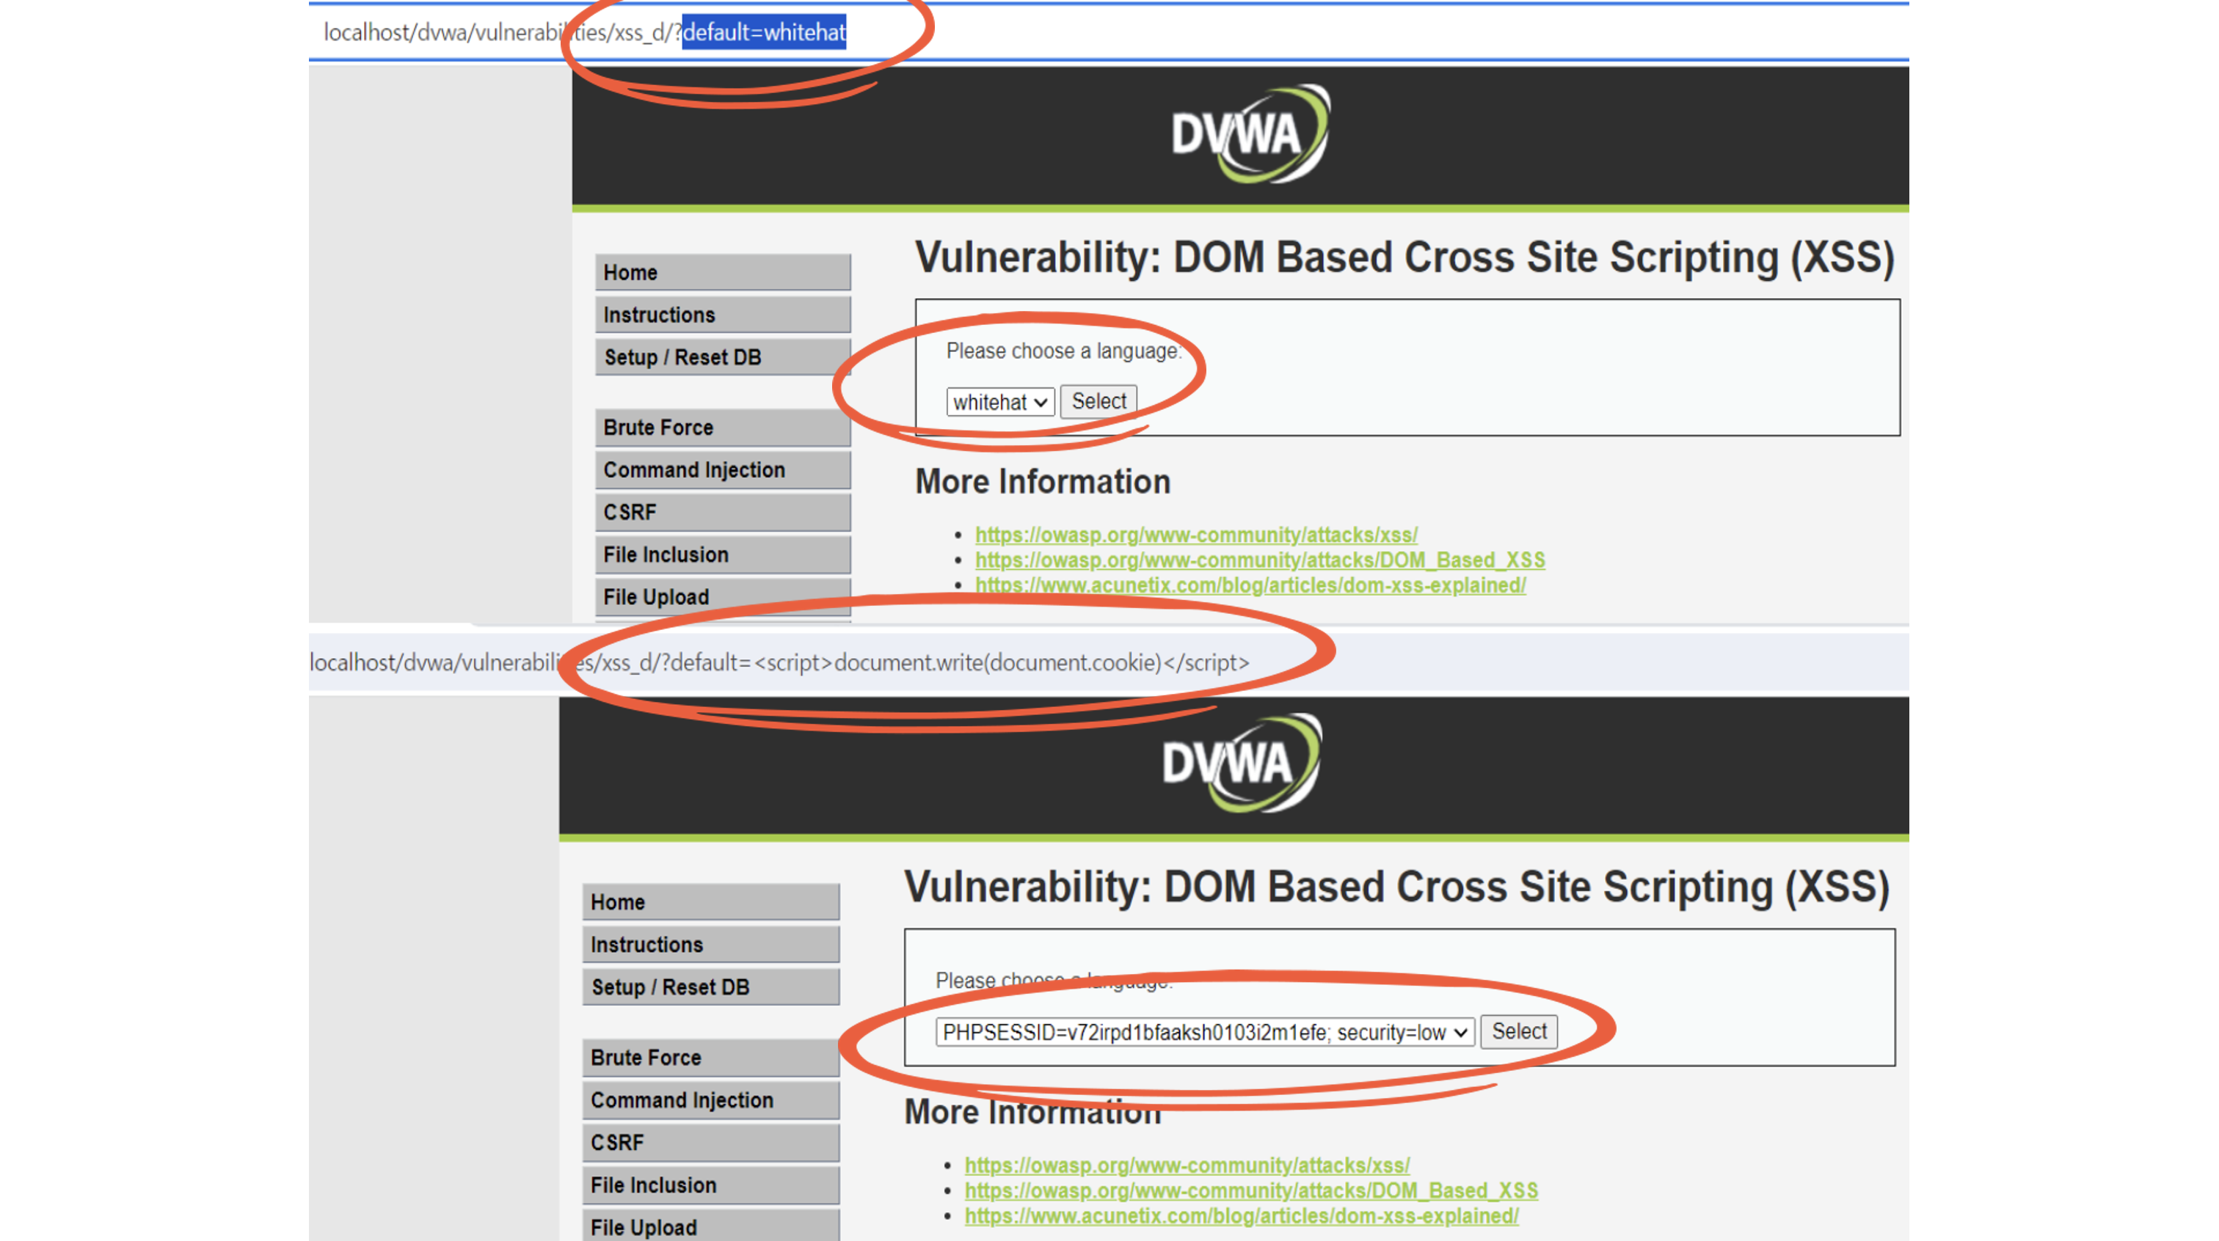Open owasp.org attacks/xss link in the top page
This screenshot has width=2219, height=1241.
point(1197,535)
